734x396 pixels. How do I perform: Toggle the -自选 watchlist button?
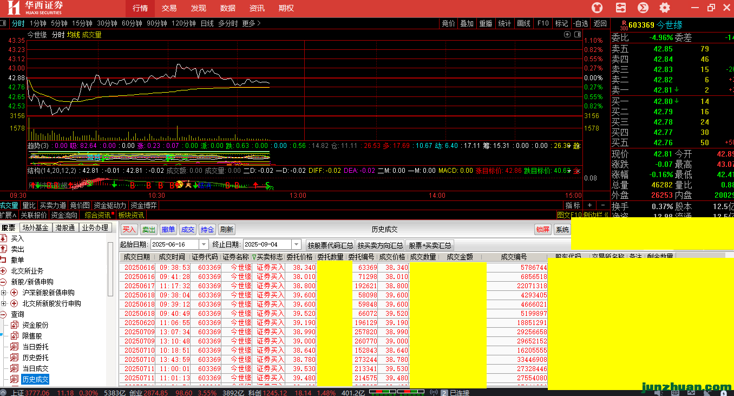click(580, 23)
